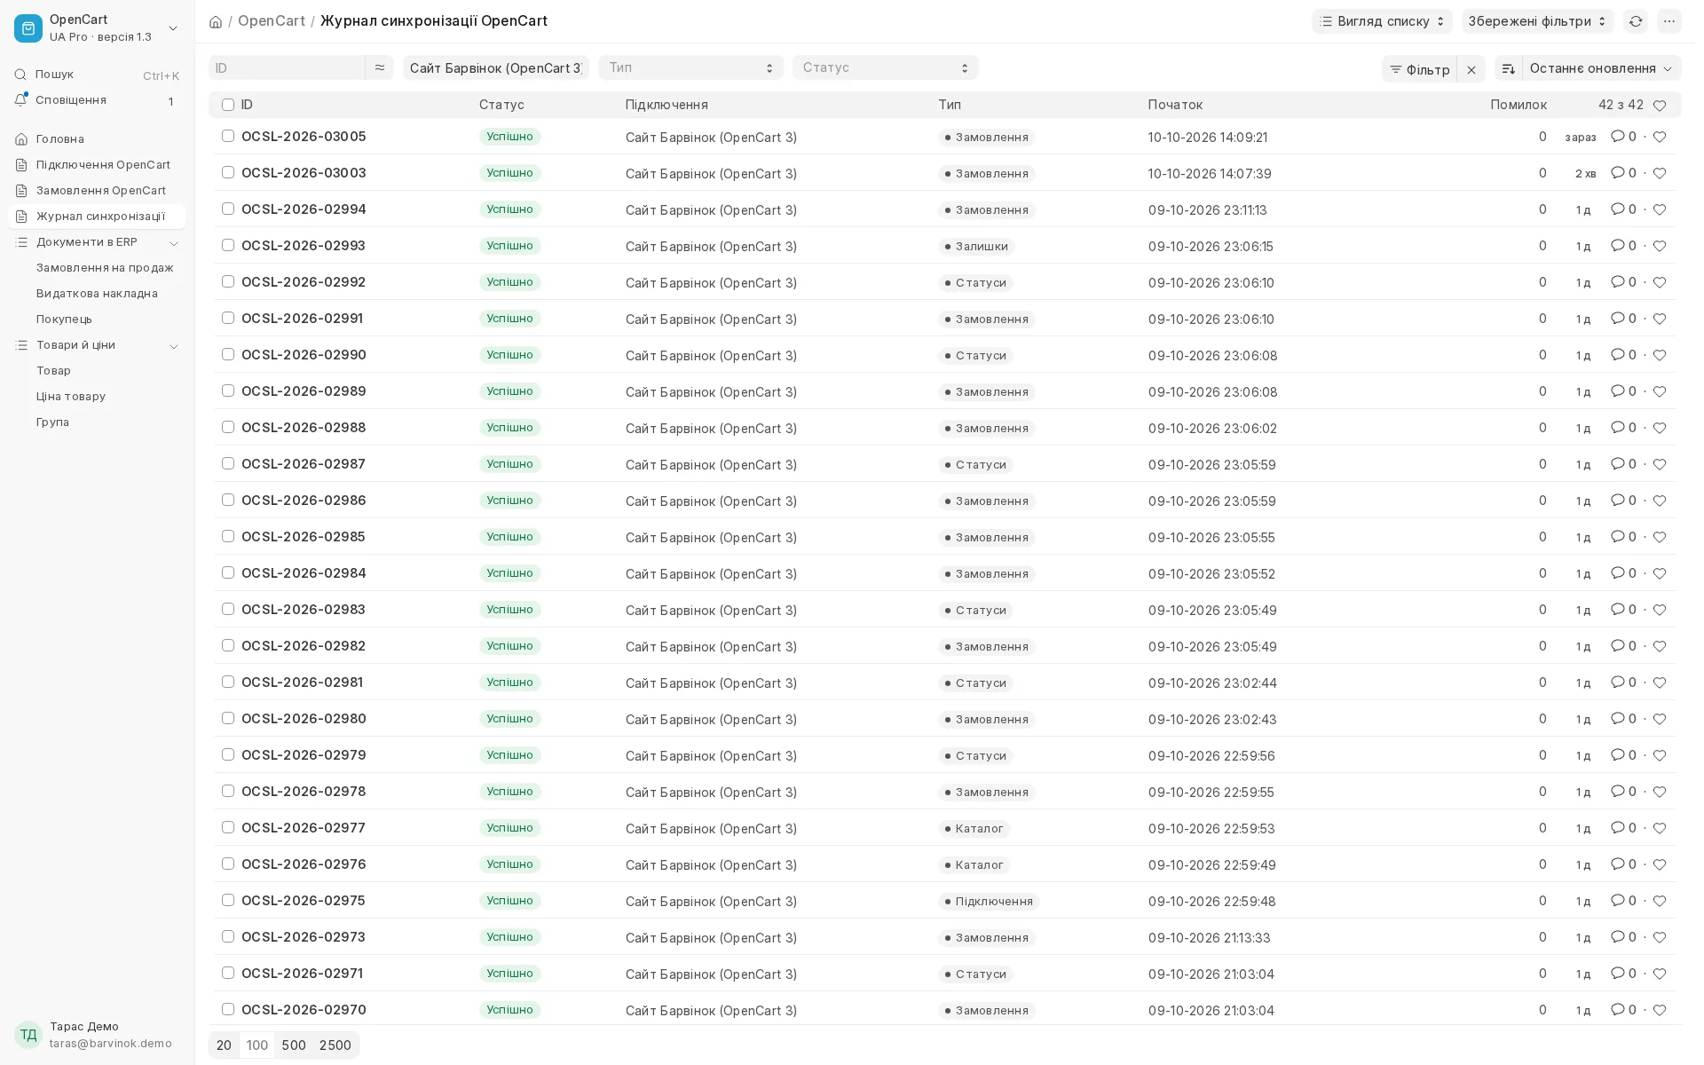This screenshot has height=1065, width=1704.
Task: Click the approximate-match icon next to ID field
Action: [x=379, y=67]
